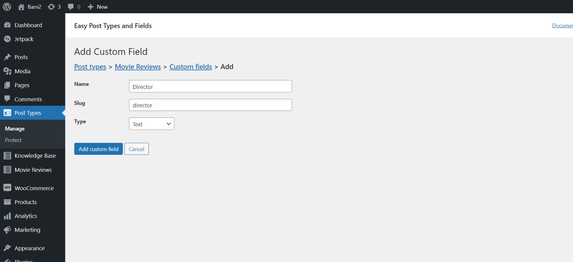573x262 pixels.
Task: Click the WooCommerce sidebar icon
Action: click(x=8, y=188)
